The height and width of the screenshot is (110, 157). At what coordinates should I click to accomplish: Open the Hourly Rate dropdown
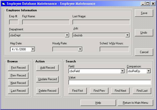[80, 49]
